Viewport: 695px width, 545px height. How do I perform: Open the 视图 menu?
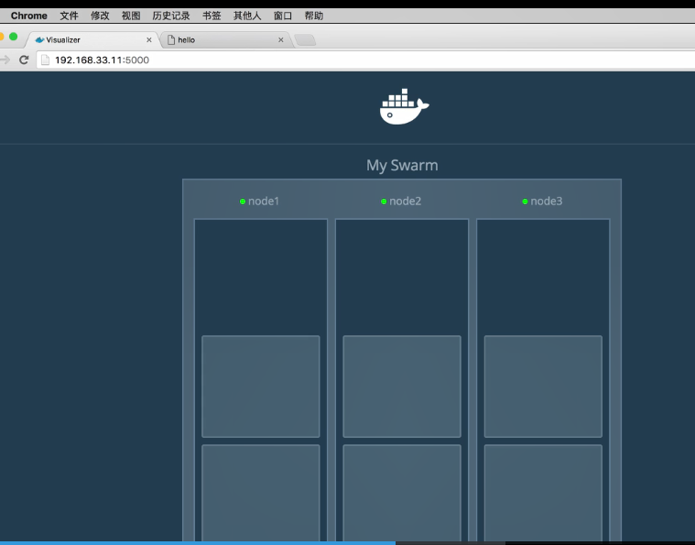[131, 16]
